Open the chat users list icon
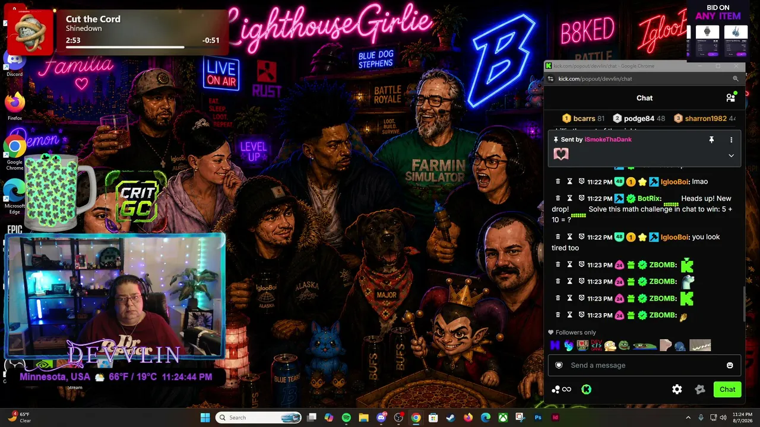Screen dimensions: 760x427 coord(731,98)
